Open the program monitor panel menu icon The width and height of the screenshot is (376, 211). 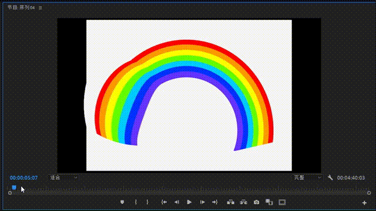pos(41,8)
